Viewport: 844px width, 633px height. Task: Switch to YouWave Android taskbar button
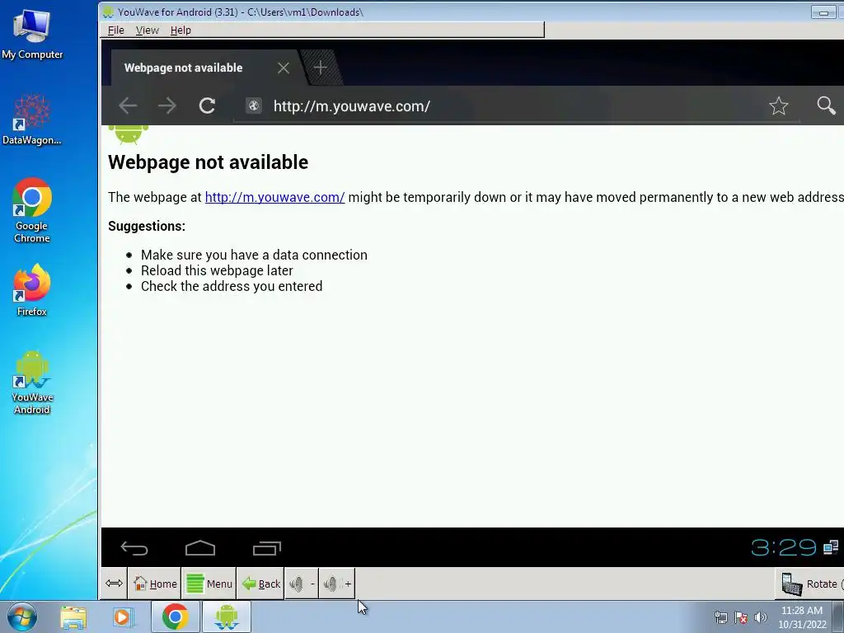click(x=227, y=617)
